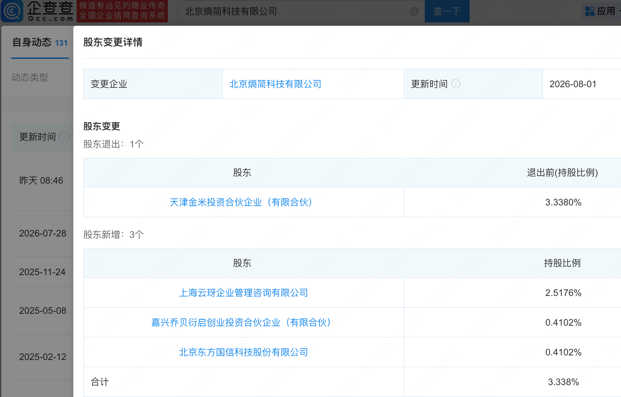Screen dimensions: 621x397
Task: Click the 2.5176% shareholding value
Action: pyautogui.click(x=563, y=293)
